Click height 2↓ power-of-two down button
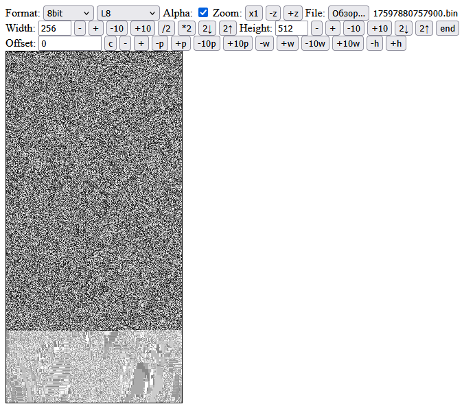 pyautogui.click(x=404, y=28)
